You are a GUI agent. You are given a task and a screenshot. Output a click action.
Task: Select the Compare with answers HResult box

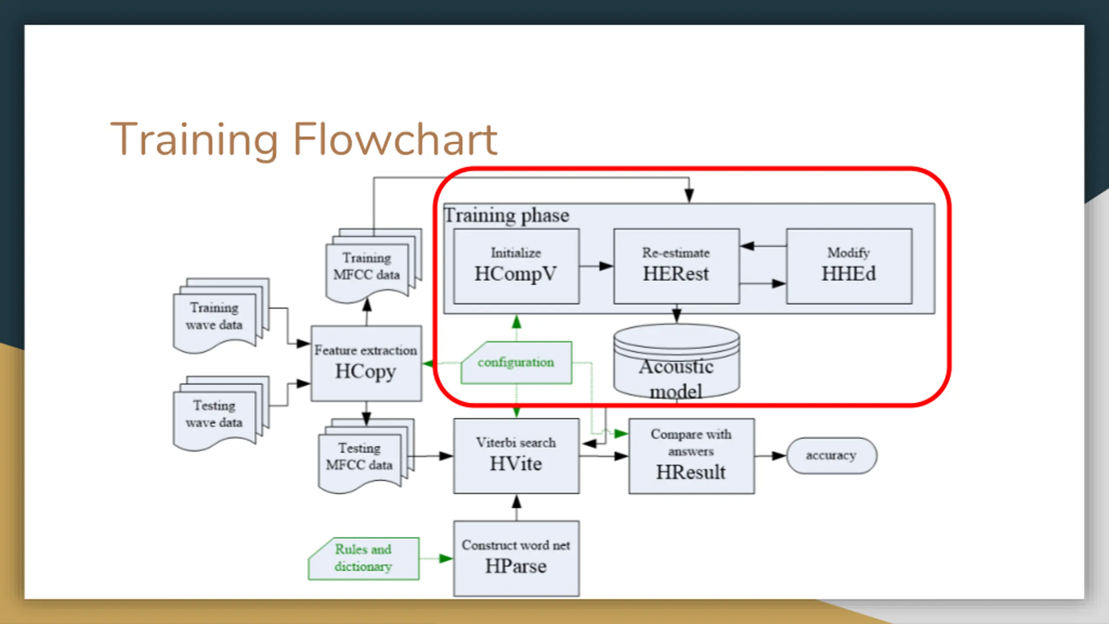691,456
